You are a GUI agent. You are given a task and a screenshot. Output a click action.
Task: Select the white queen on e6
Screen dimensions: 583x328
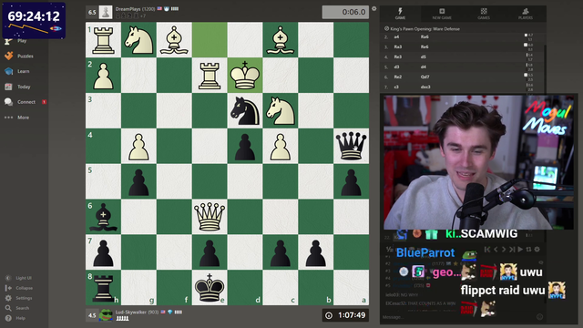point(210,217)
